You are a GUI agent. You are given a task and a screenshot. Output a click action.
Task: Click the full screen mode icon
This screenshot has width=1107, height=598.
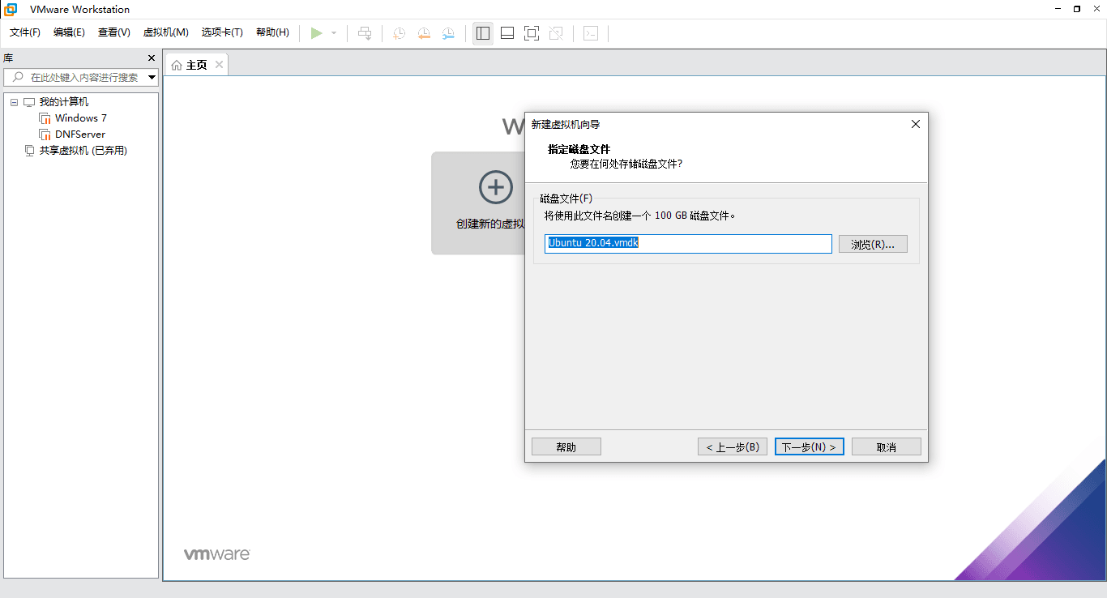(532, 33)
